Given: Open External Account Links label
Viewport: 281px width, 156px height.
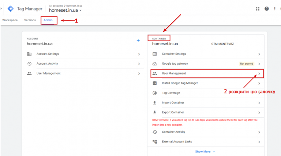Looking at the screenshot, I should point(177,141).
